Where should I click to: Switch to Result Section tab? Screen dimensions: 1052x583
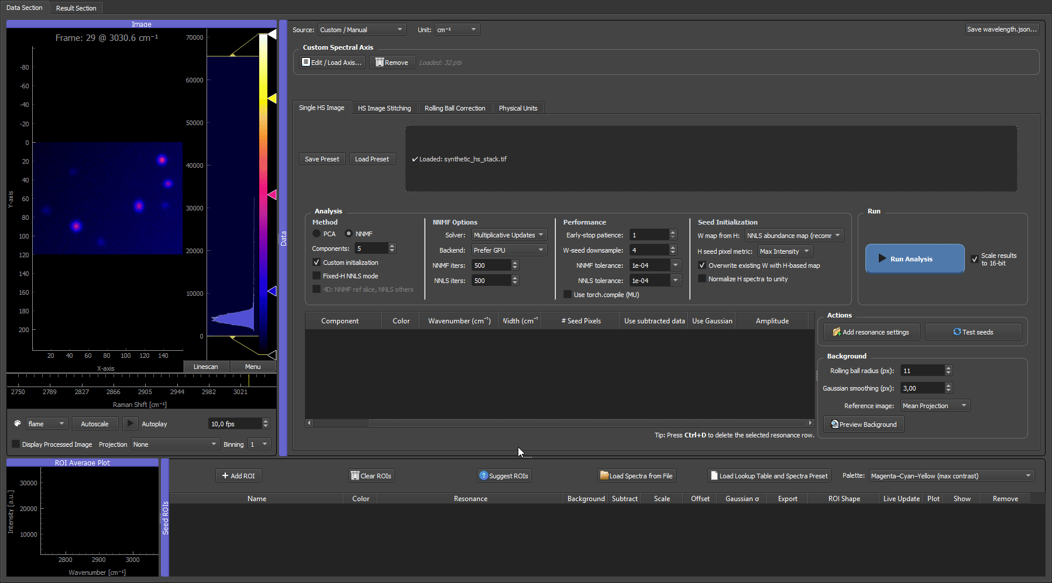[x=76, y=8]
